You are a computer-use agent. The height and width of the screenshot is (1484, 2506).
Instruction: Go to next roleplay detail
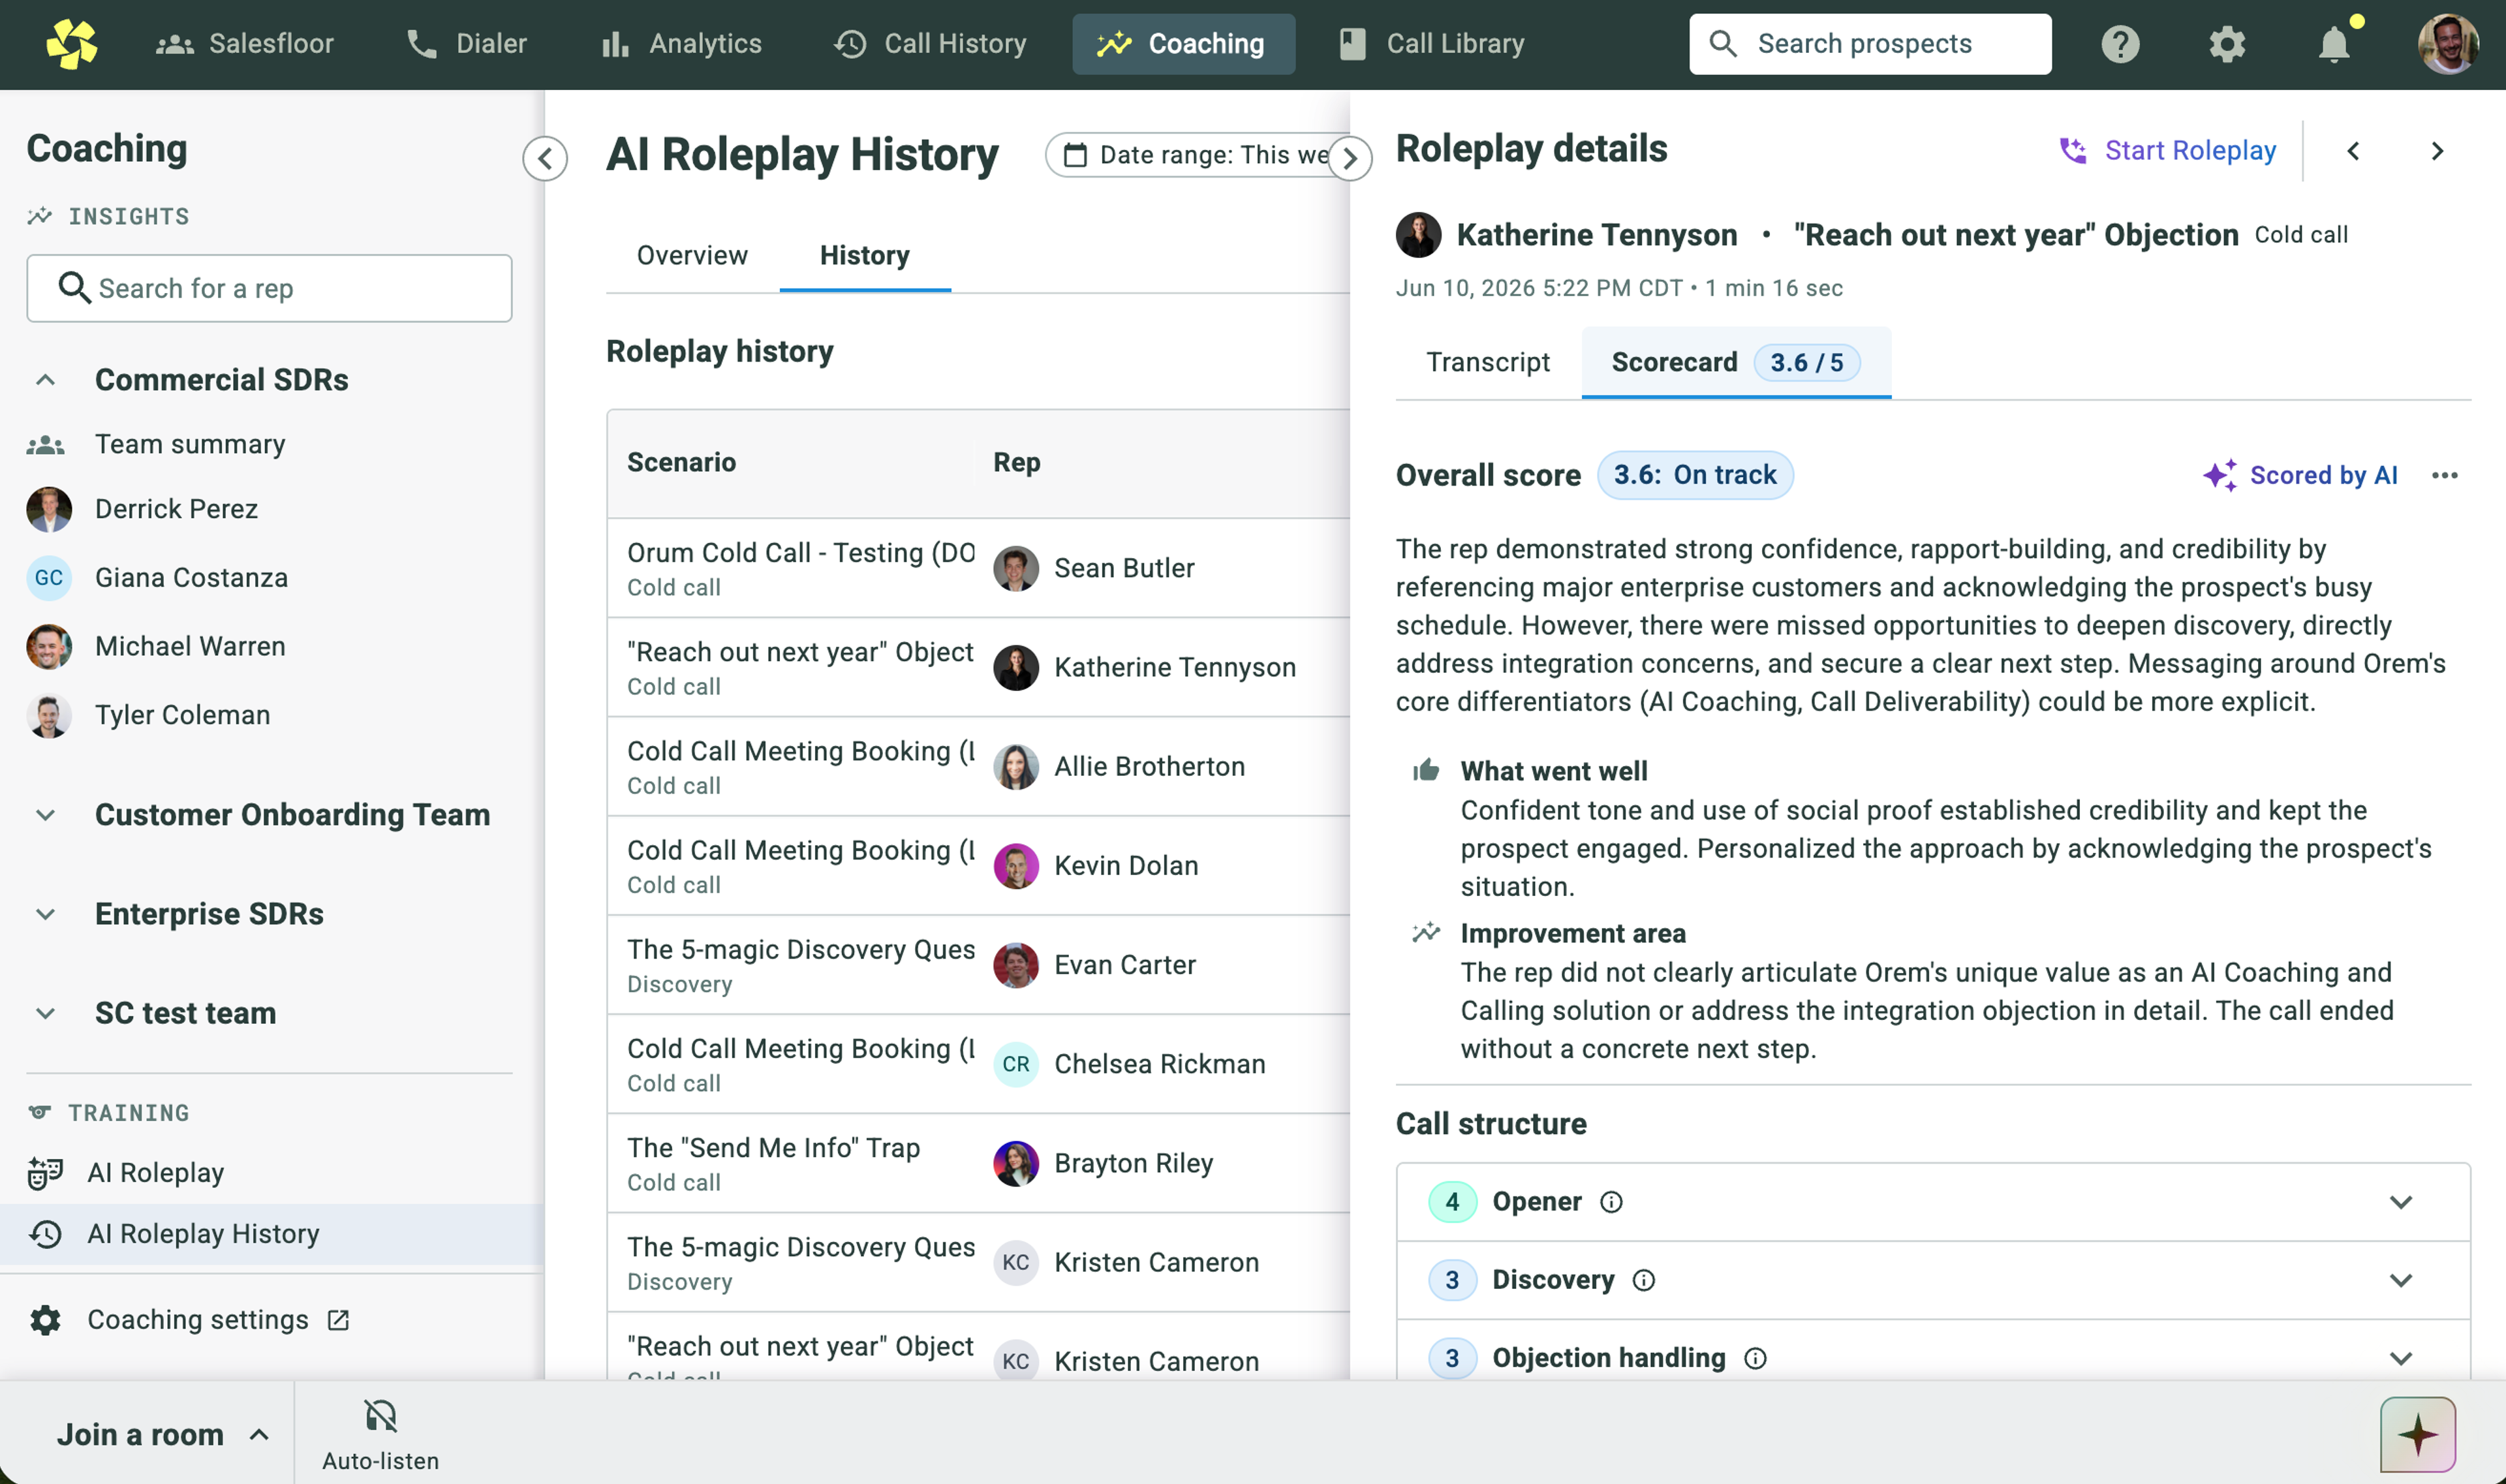[2437, 151]
